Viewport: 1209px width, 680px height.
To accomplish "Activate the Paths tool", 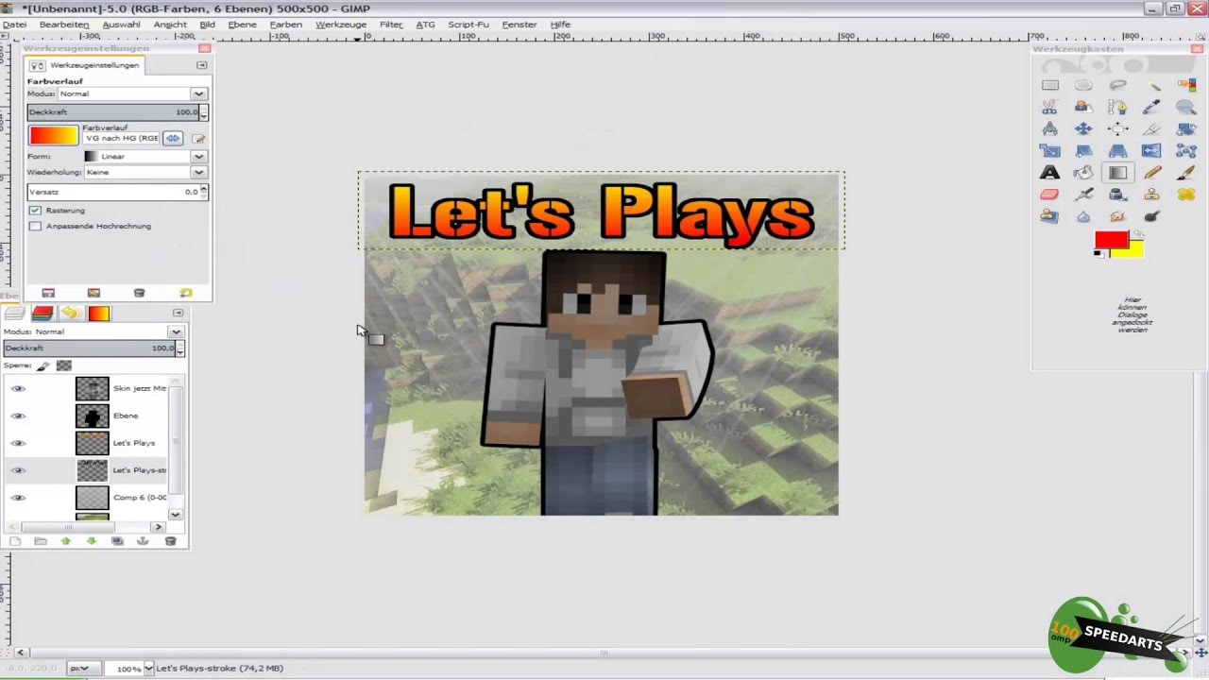I will pyautogui.click(x=1117, y=107).
